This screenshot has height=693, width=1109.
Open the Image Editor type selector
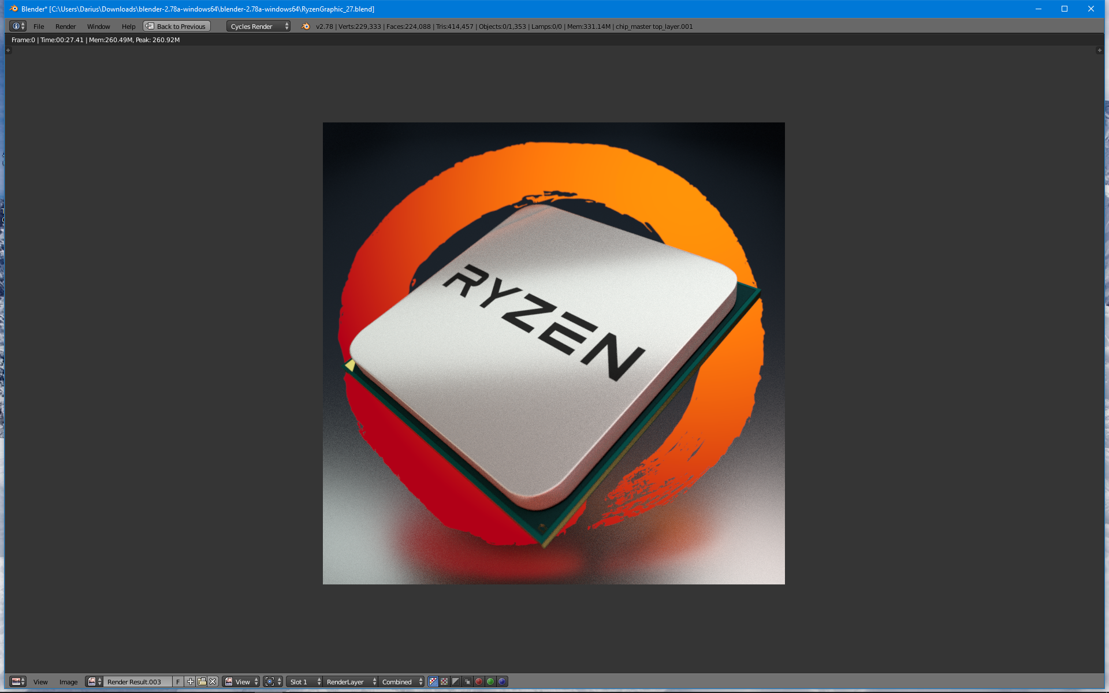(17, 681)
